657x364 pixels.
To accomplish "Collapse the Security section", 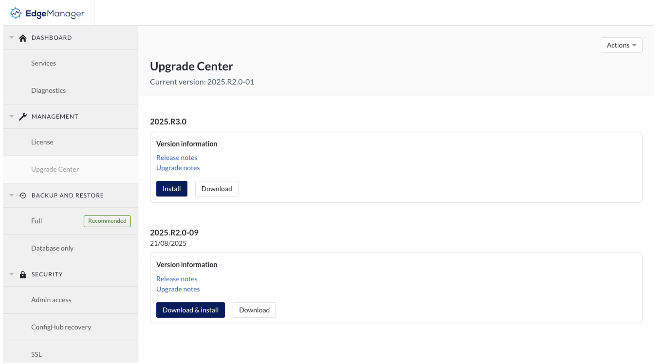I will tap(12, 274).
